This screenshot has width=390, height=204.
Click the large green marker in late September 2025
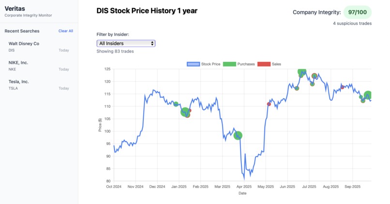(x=368, y=95)
